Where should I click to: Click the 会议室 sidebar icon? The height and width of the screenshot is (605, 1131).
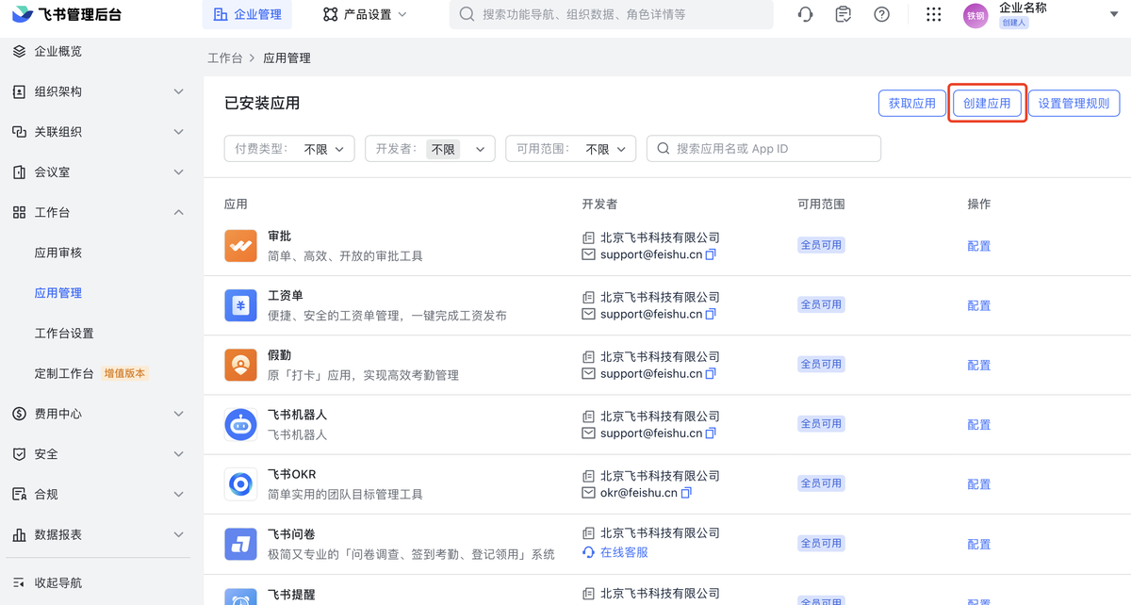click(19, 172)
